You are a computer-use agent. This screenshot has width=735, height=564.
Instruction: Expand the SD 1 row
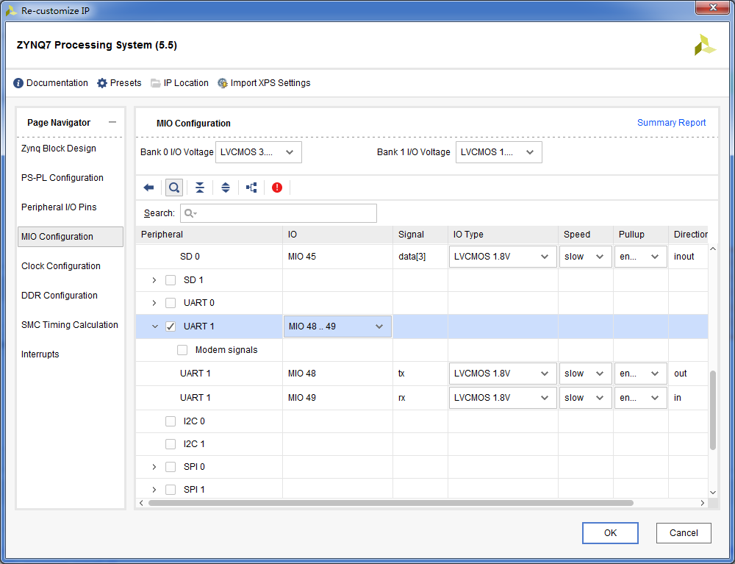coord(154,280)
